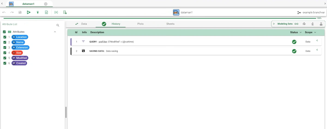Uncheck the Size attribute checkbox
Image resolution: width=327 pixels, height=129 pixels.
click(5, 53)
